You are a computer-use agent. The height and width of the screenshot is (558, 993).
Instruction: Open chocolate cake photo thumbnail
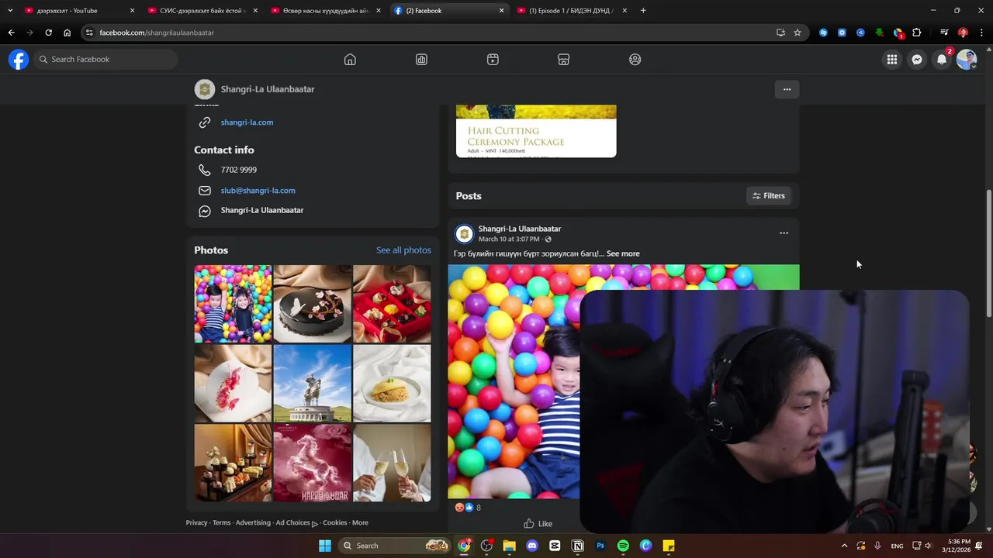pos(312,304)
